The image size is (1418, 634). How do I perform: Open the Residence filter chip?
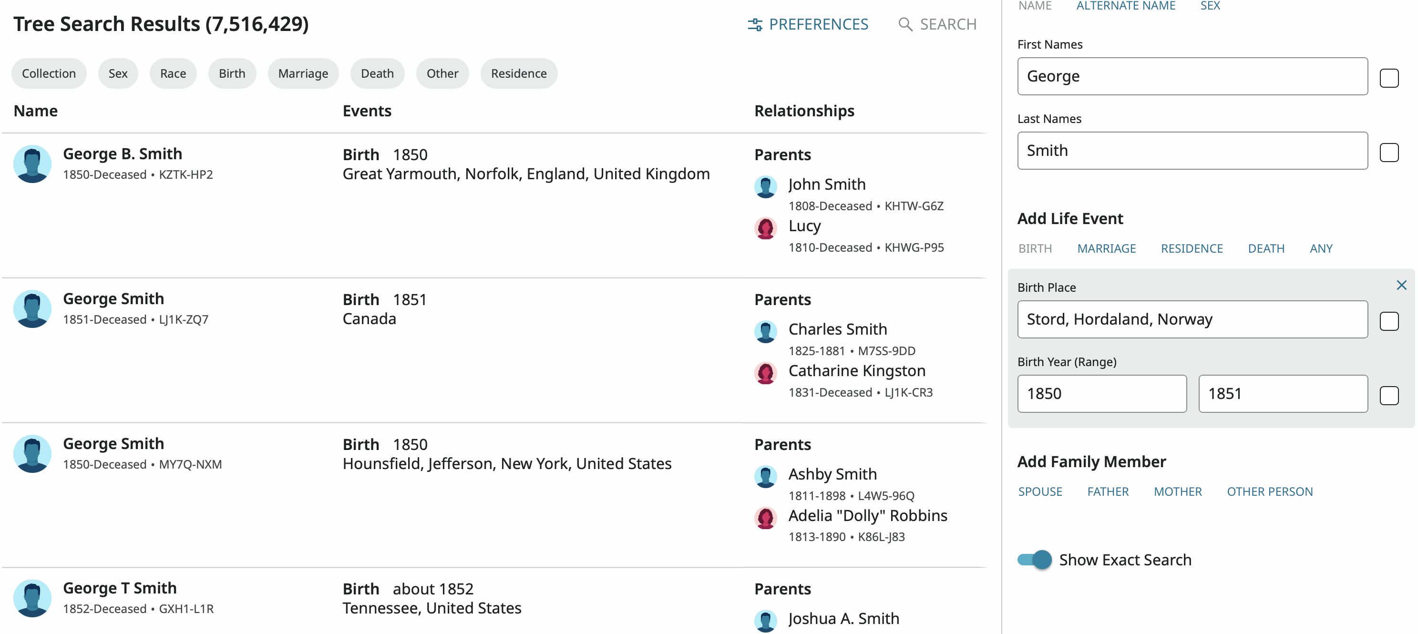click(x=519, y=74)
